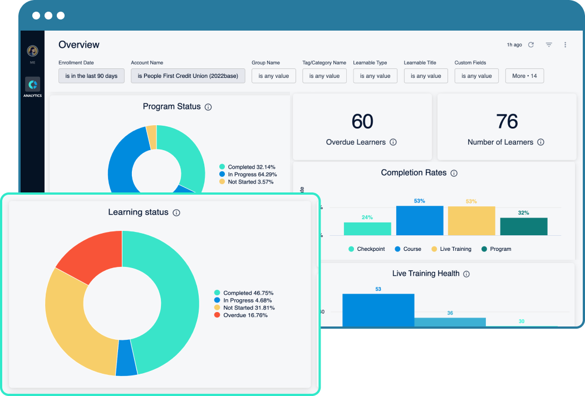Toggle Program legend in Completion Rates

click(x=496, y=249)
